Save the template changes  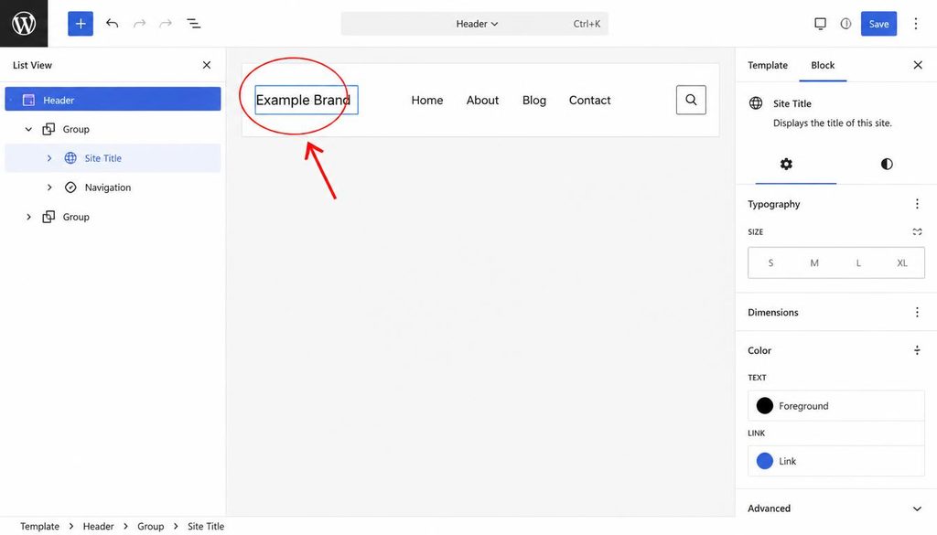pyautogui.click(x=878, y=24)
